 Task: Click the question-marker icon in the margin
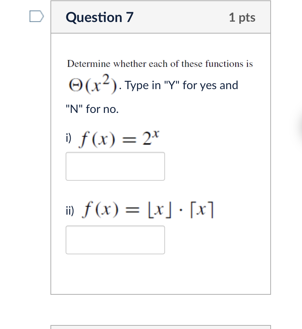point(37,16)
